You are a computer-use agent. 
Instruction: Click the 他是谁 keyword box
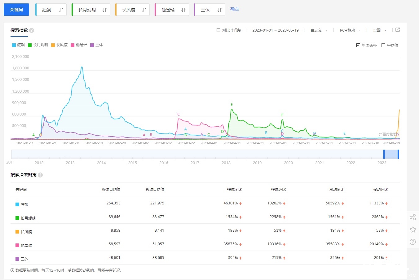click(x=172, y=10)
